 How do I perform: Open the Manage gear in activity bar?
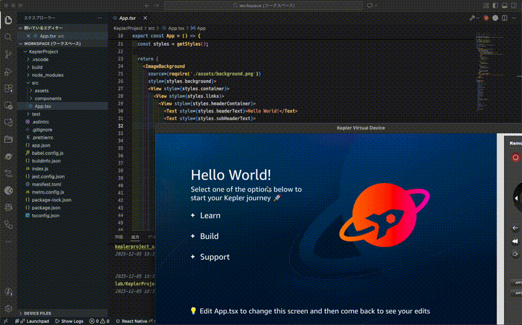(x=8, y=309)
